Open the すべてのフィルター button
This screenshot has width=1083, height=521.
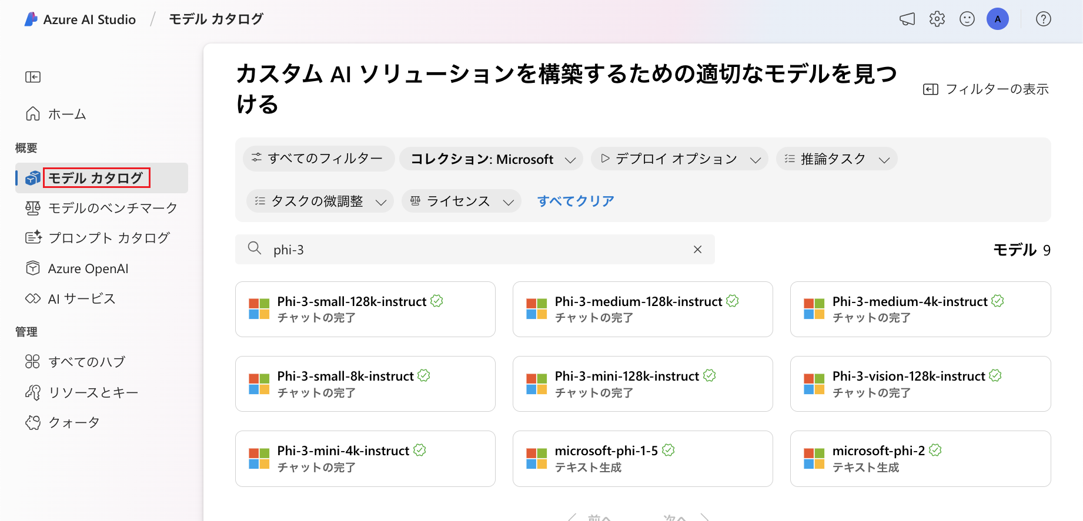[x=319, y=159]
